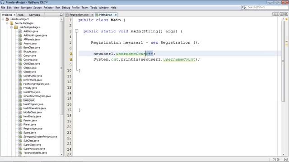Click the editor vertical scrollbar thumb

point(283,61)
